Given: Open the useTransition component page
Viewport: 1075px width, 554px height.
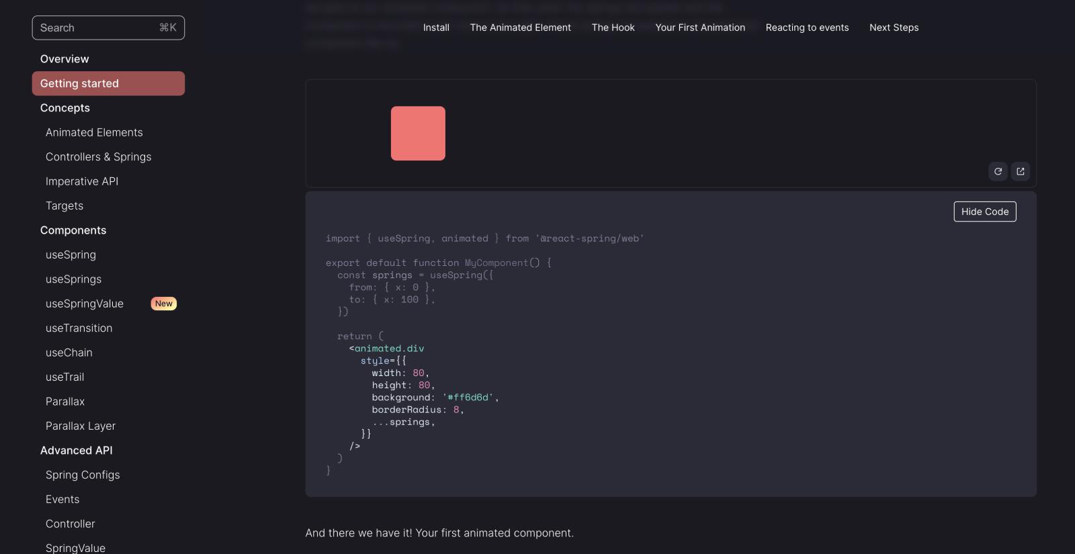Looking at the screenshot, I should [x=79, y=328].
